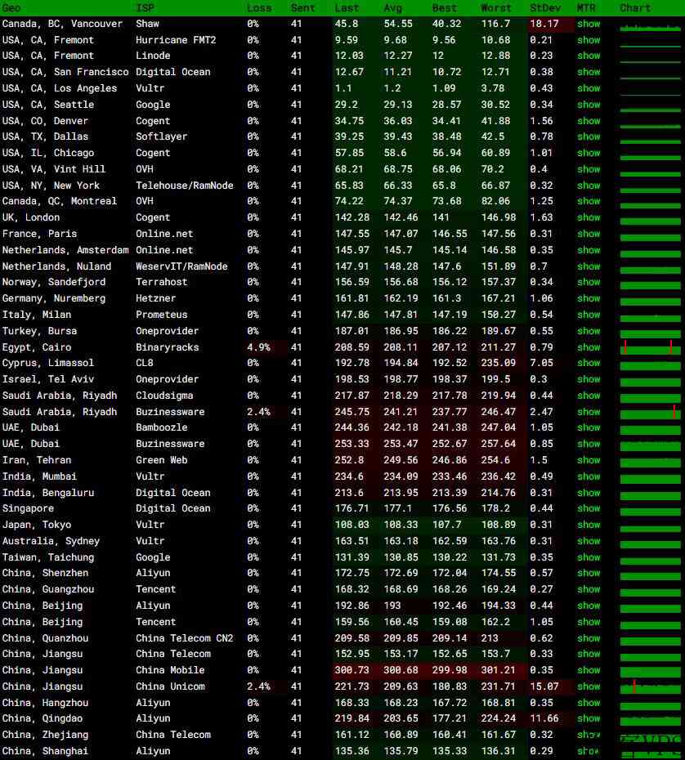Click the "Prometeus" ISP cell

(x=161, y=315)
